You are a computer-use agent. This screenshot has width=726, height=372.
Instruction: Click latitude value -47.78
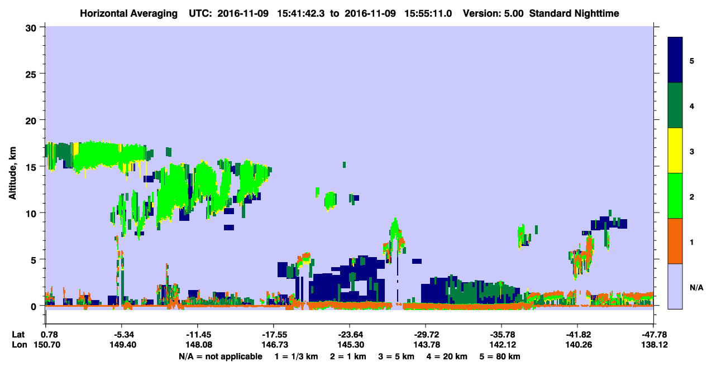[653, 335]
